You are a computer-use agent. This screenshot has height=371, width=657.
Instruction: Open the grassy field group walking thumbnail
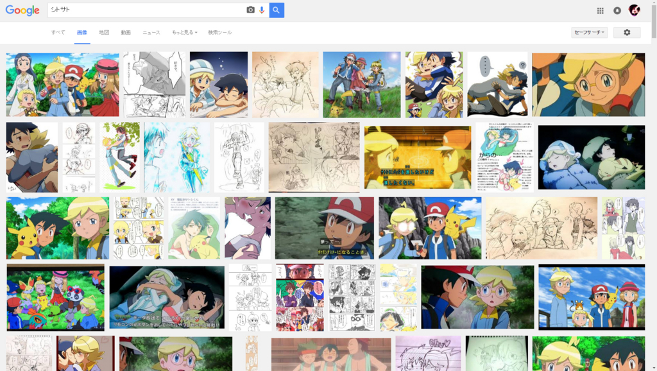pyautogui.click(x=362, y=85)
